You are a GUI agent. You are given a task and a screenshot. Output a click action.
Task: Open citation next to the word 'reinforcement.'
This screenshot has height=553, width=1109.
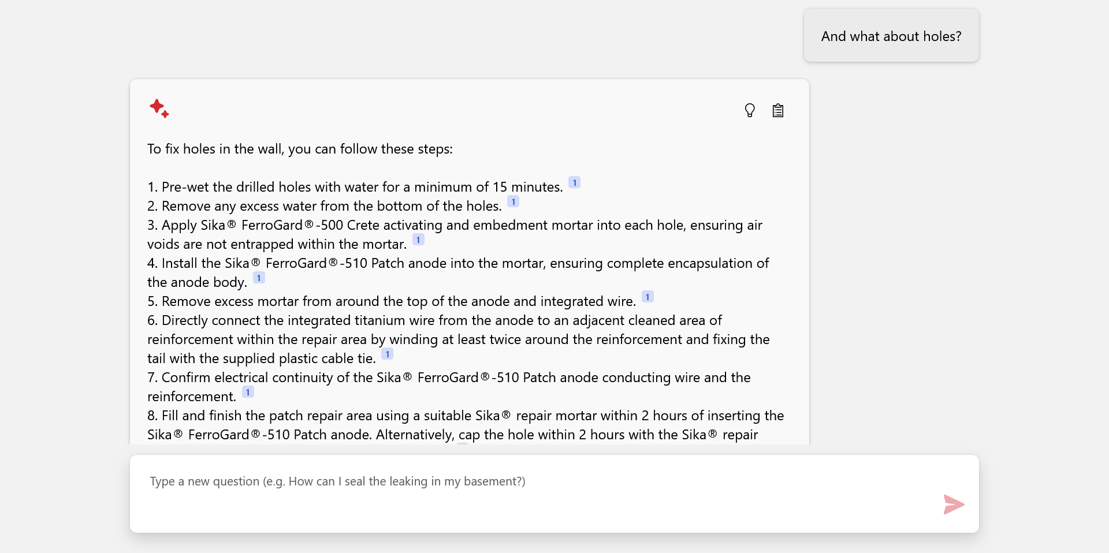[248, 392]
